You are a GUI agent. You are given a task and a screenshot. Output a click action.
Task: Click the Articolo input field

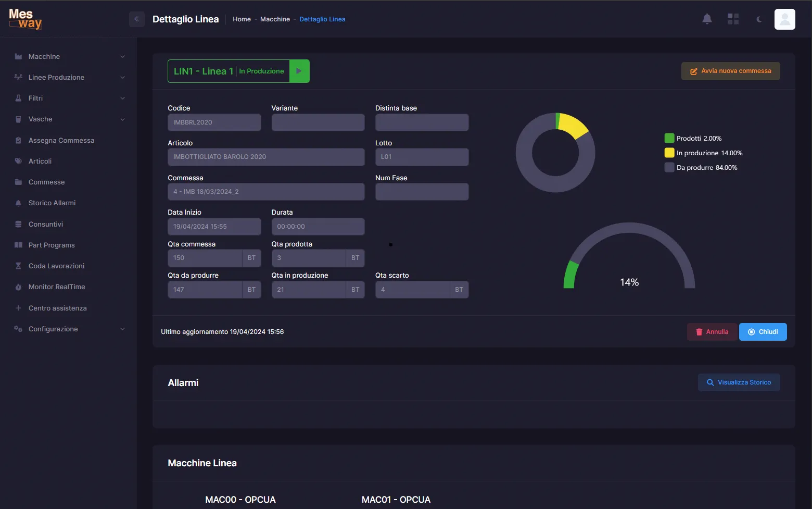click(x=266, y=157)
